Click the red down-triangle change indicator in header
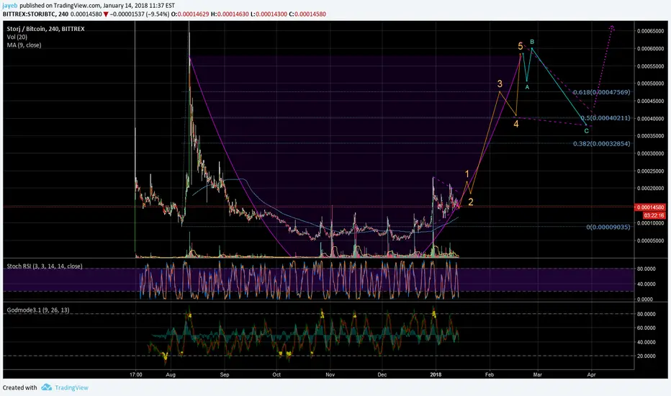Screen dimensions: 671x396 pyautogui.click(x=106, y=14)
